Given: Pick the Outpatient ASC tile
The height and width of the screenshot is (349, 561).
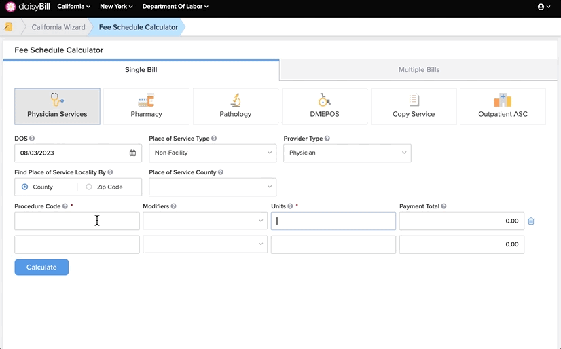Looking at the screenshot, I should (x=503, y=107).
